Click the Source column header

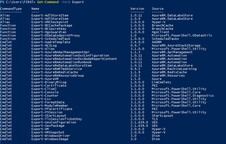[158, 9]
